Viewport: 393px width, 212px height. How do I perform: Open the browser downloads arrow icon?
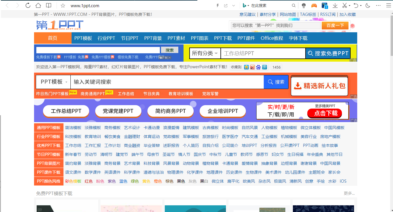point(335,5)
